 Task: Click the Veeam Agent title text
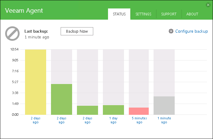click(x=24, y=11)
